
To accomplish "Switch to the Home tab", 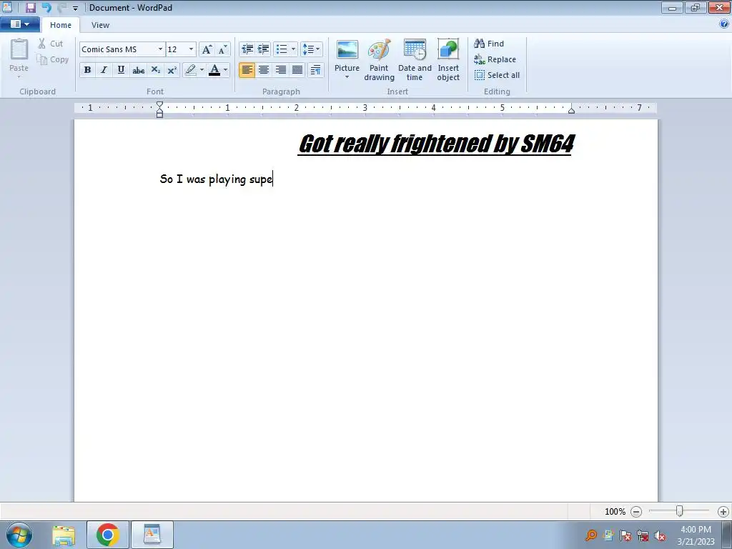I will pos(61,25).
